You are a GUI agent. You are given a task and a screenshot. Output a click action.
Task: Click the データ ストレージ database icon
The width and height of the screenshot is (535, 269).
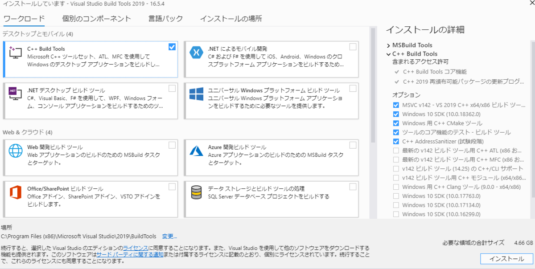(x=196, y=192)
